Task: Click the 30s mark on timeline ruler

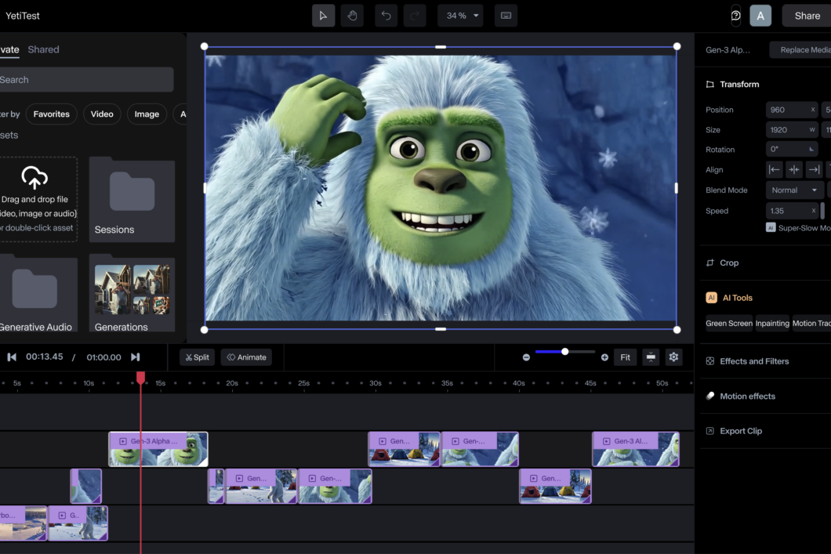Action: tap(376, 383)
